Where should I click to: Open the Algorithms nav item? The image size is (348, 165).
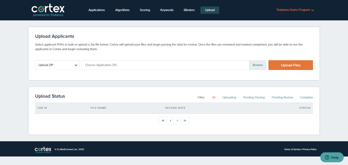coord(122,10)
